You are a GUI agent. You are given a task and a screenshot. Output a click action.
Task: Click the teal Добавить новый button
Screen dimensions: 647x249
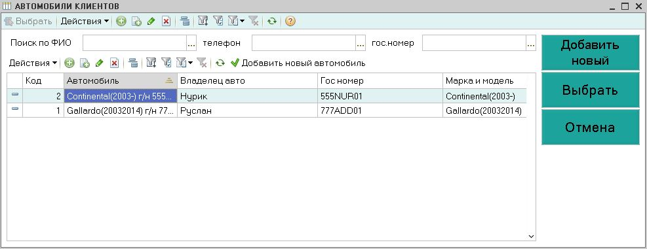coord(591,53)
